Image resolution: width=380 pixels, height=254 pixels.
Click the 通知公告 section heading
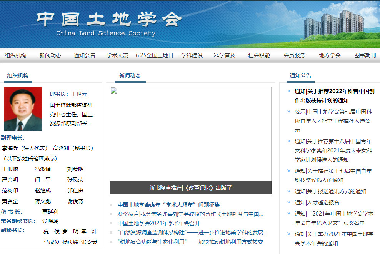tap(300, 75)
